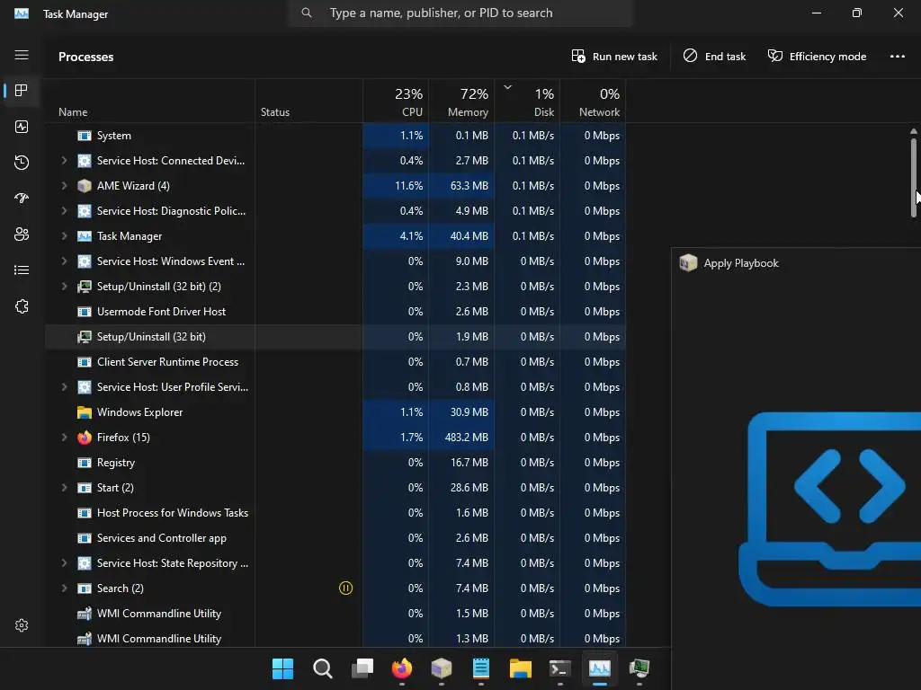Click AME Wizard CPU value 11.6%
The image size is (921, 690).
(x=409, y=186)
